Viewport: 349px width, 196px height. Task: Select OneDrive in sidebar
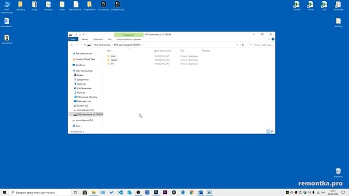click(x=79, y=65)
